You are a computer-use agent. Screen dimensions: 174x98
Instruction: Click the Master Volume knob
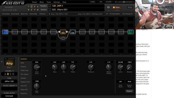point(109,67)
